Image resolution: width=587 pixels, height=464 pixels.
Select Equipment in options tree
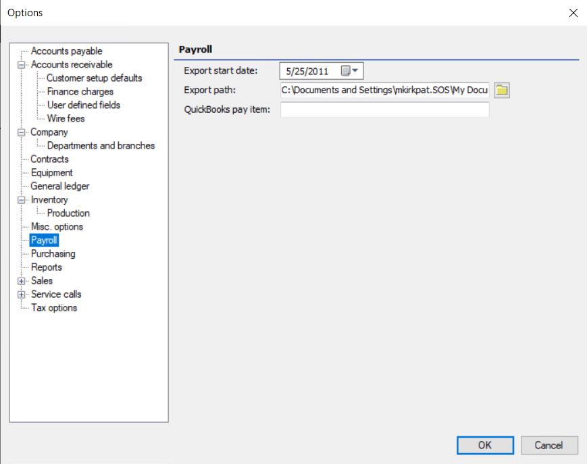51,172
